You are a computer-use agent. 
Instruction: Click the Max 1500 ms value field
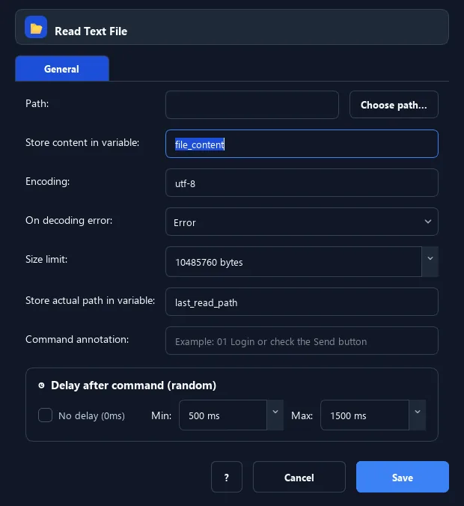pyautogui.click(x=365, y=415)
